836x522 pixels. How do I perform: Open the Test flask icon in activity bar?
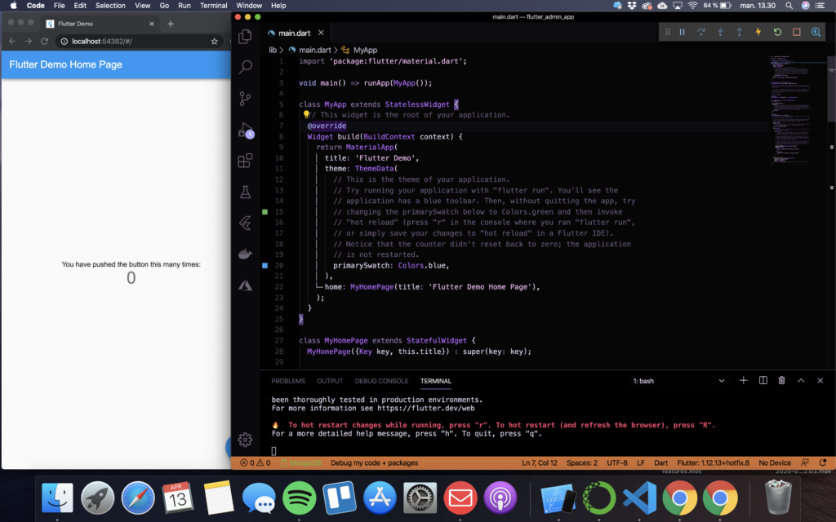pos(245,192)
